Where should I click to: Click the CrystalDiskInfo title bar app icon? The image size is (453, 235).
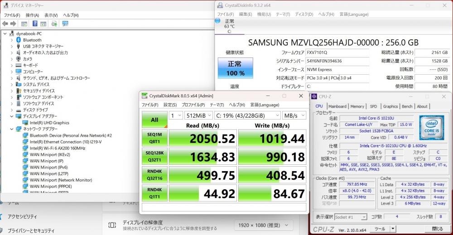coord(220,5)
